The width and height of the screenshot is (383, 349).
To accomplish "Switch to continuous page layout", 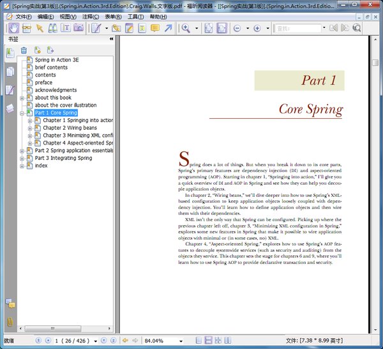I will pyautogui.click(x=208, y=340).
